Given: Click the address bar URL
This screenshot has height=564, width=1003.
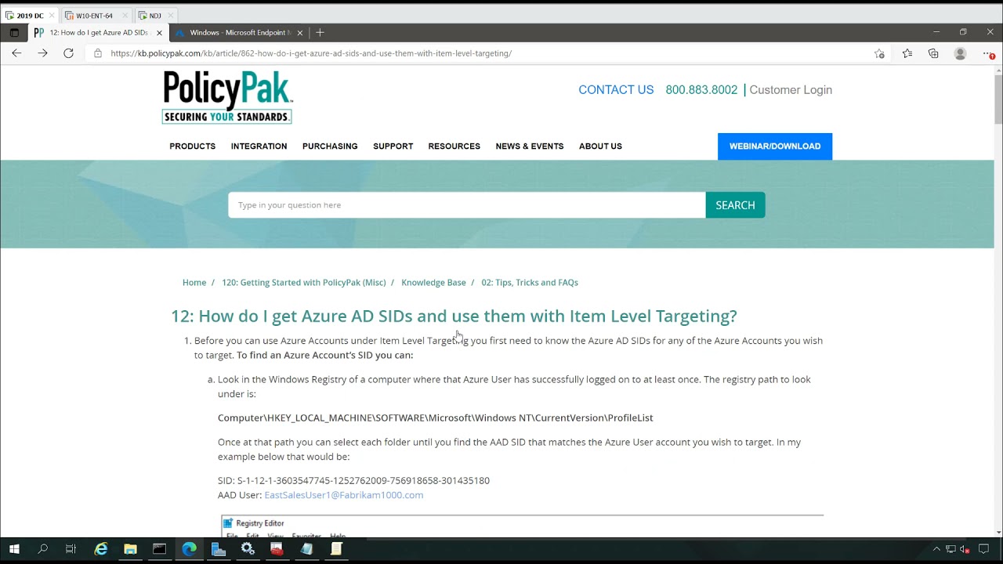Looking at the screenshot, I should tap(311, 53).
